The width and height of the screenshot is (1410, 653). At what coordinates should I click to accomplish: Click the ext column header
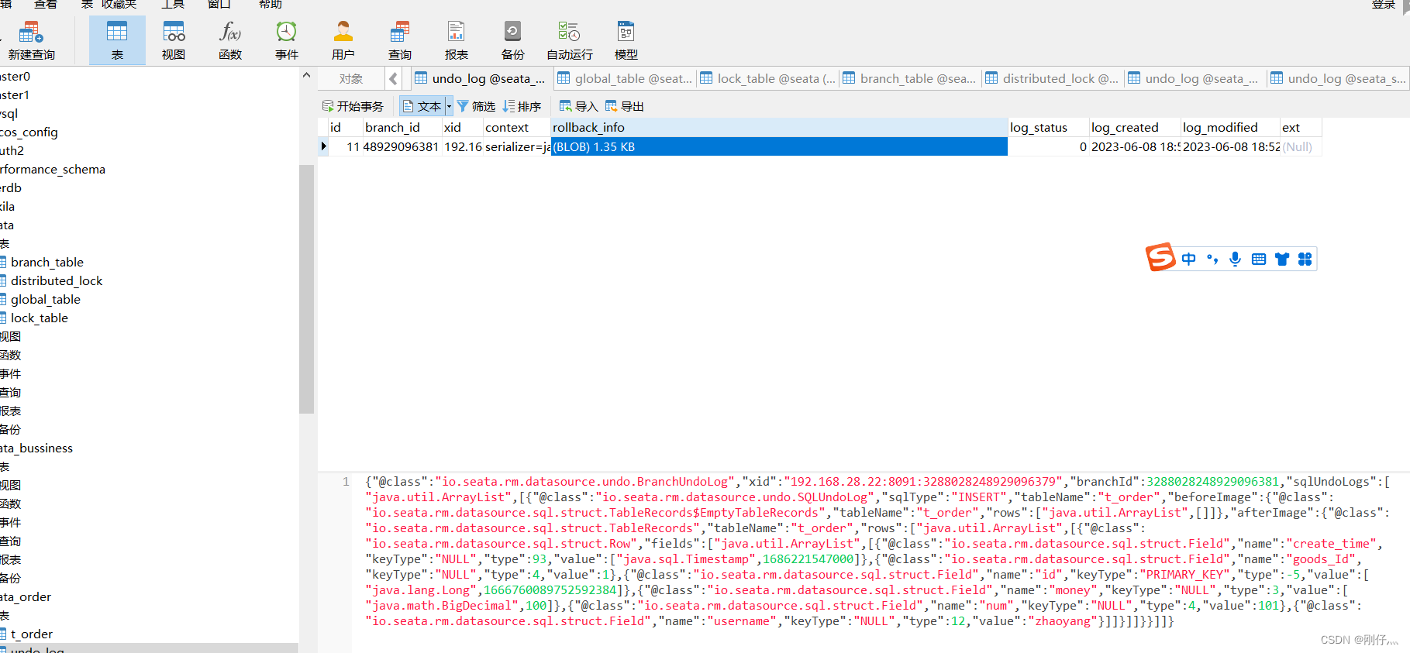[x=1301, y=127]
